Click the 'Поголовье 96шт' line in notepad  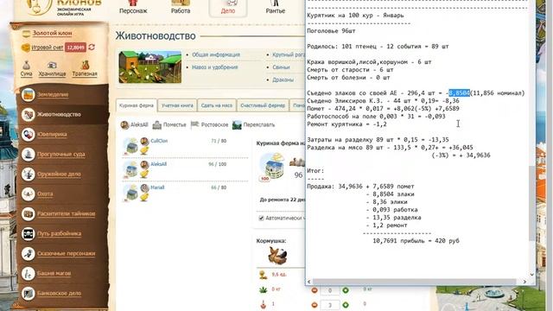click(x=331, y=31)
